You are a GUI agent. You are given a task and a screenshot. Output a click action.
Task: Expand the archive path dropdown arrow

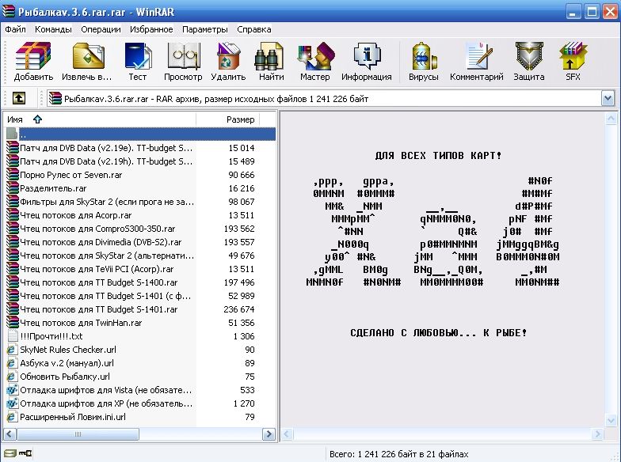coord(608,98)
